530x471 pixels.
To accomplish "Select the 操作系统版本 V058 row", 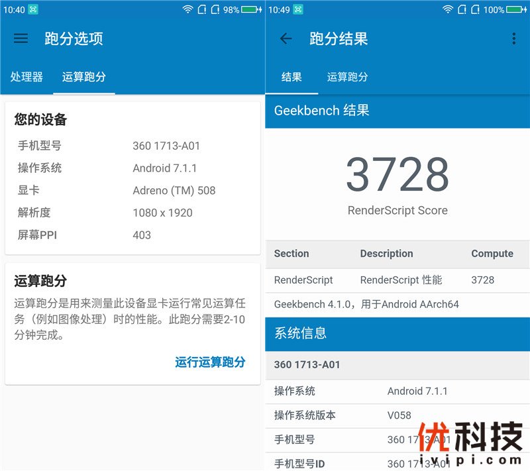I will [x=397, y=415].
